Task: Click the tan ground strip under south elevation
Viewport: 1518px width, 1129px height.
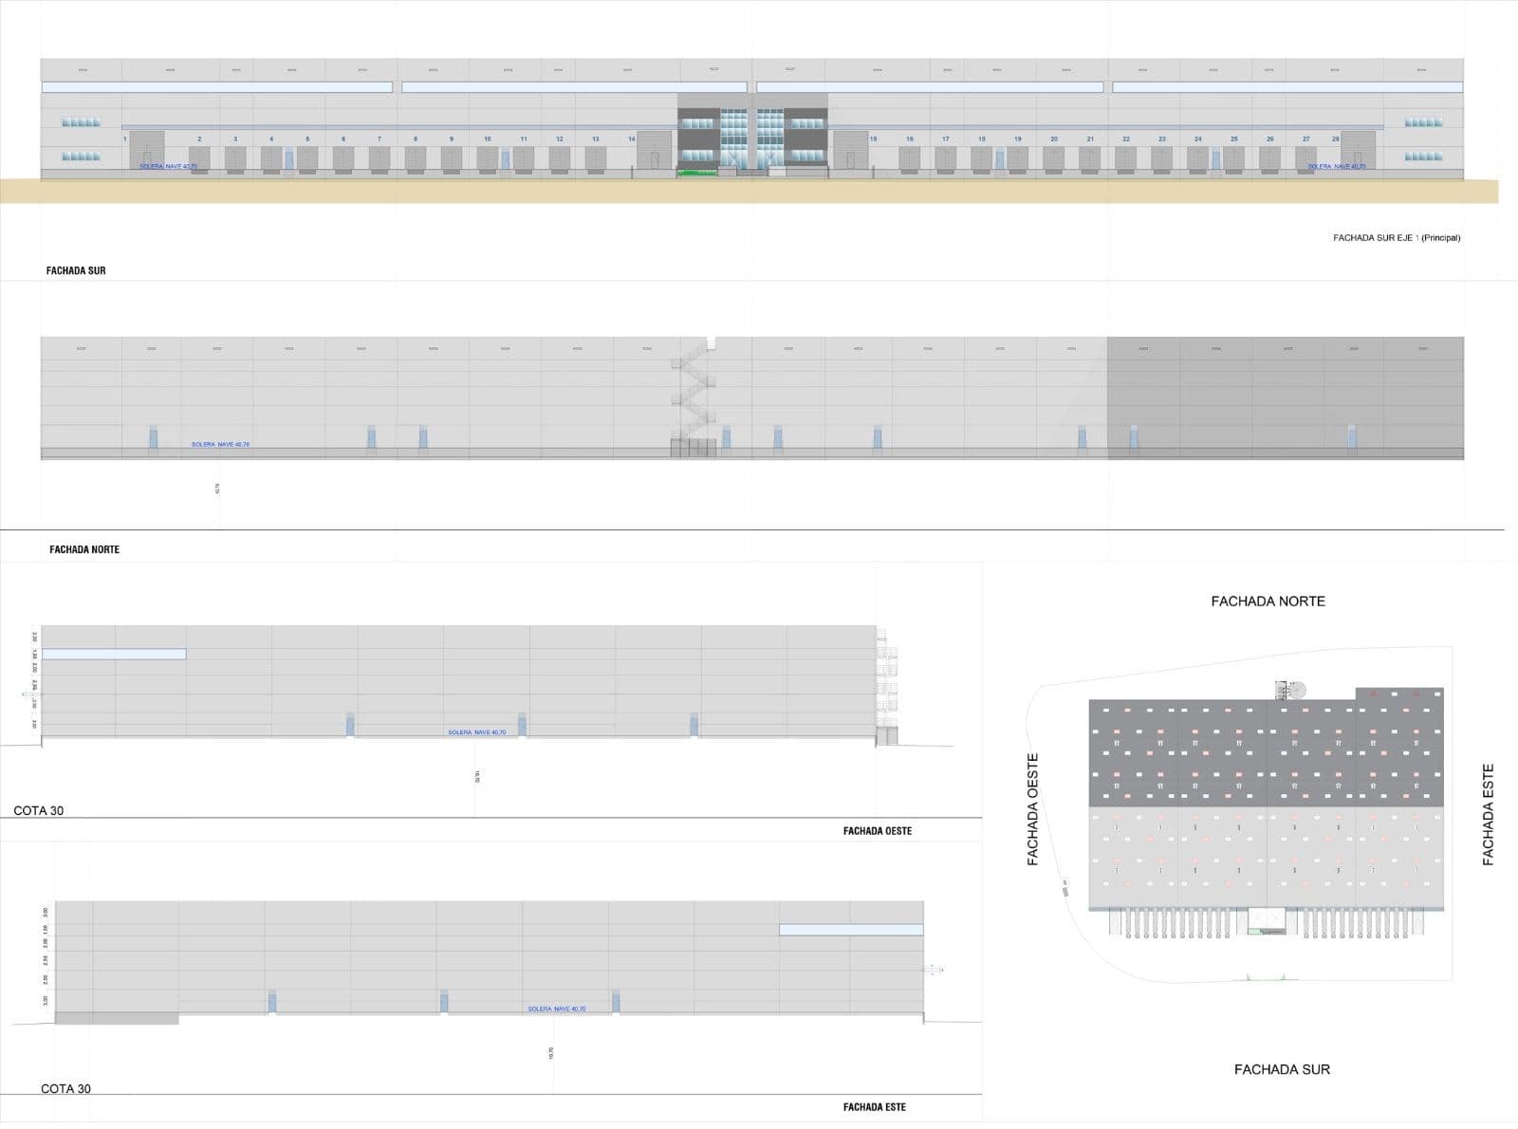Action: point(750,191)
